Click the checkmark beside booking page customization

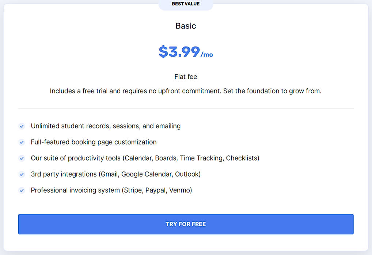tap(22, 142)
